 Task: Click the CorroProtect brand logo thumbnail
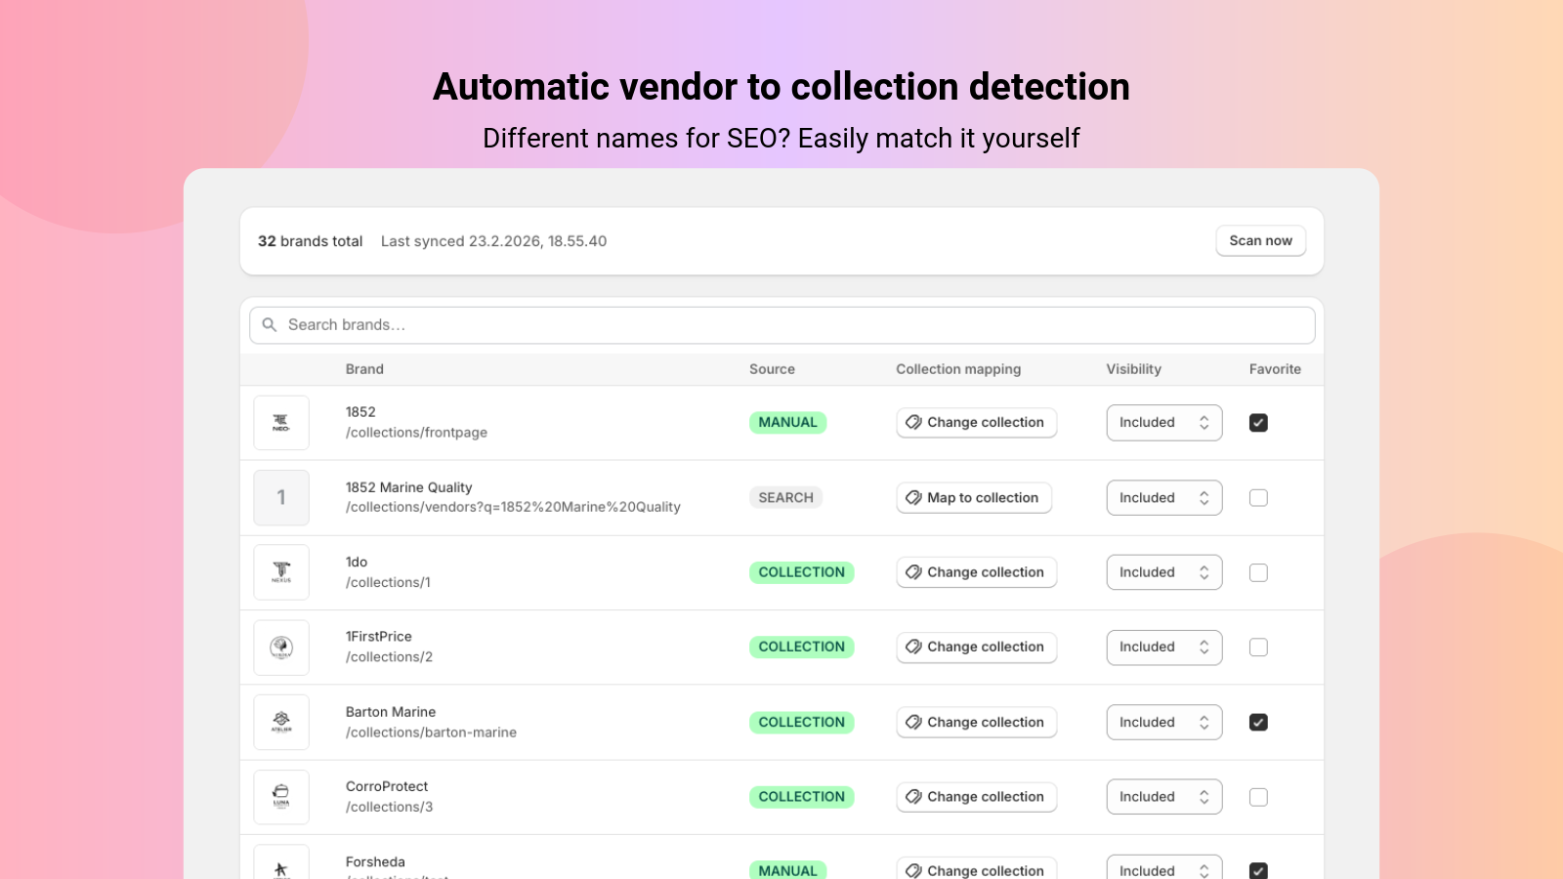(281, 797)
